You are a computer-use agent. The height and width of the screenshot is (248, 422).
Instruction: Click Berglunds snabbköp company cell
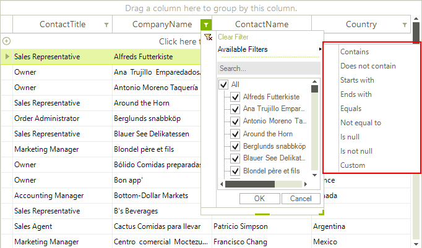[x=157, y=118]
